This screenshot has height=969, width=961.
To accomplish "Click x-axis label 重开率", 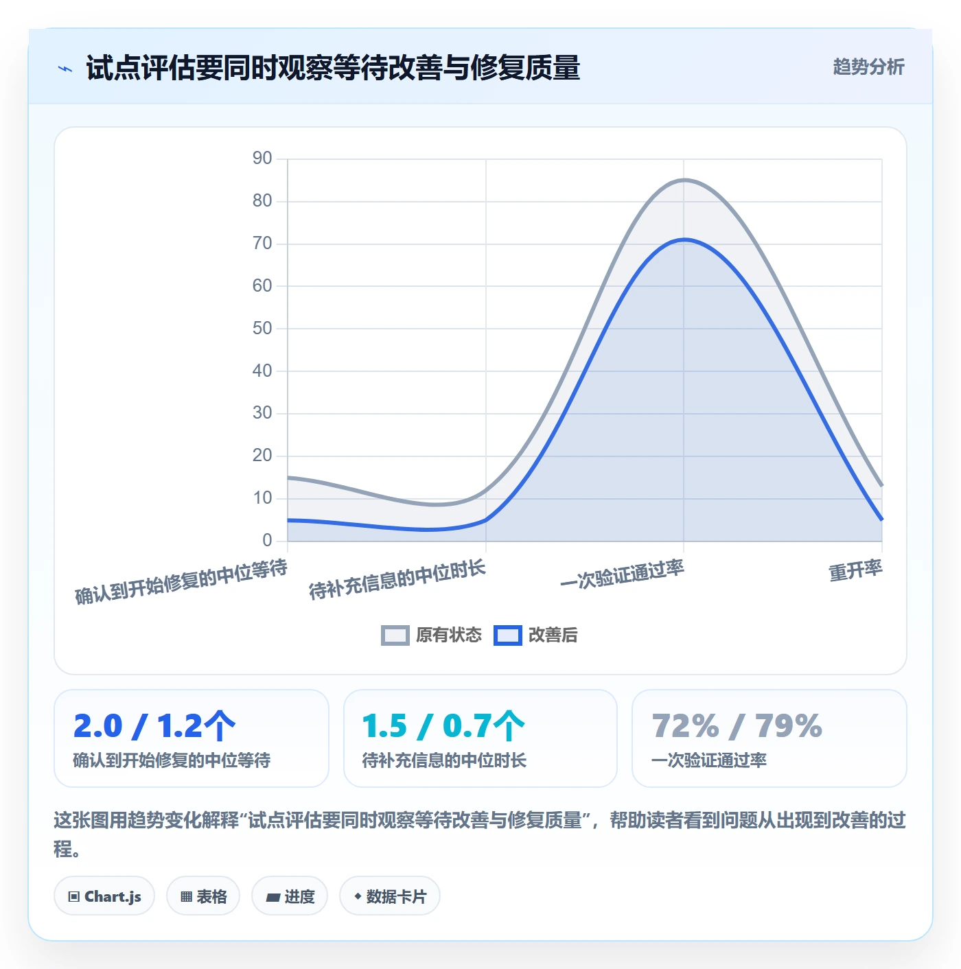I will [855, 570].
